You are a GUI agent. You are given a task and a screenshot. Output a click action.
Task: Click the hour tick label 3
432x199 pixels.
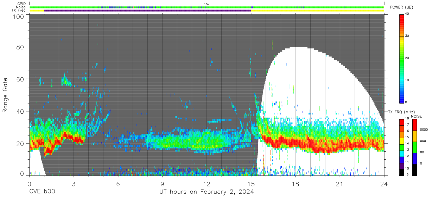click(74, 184)
